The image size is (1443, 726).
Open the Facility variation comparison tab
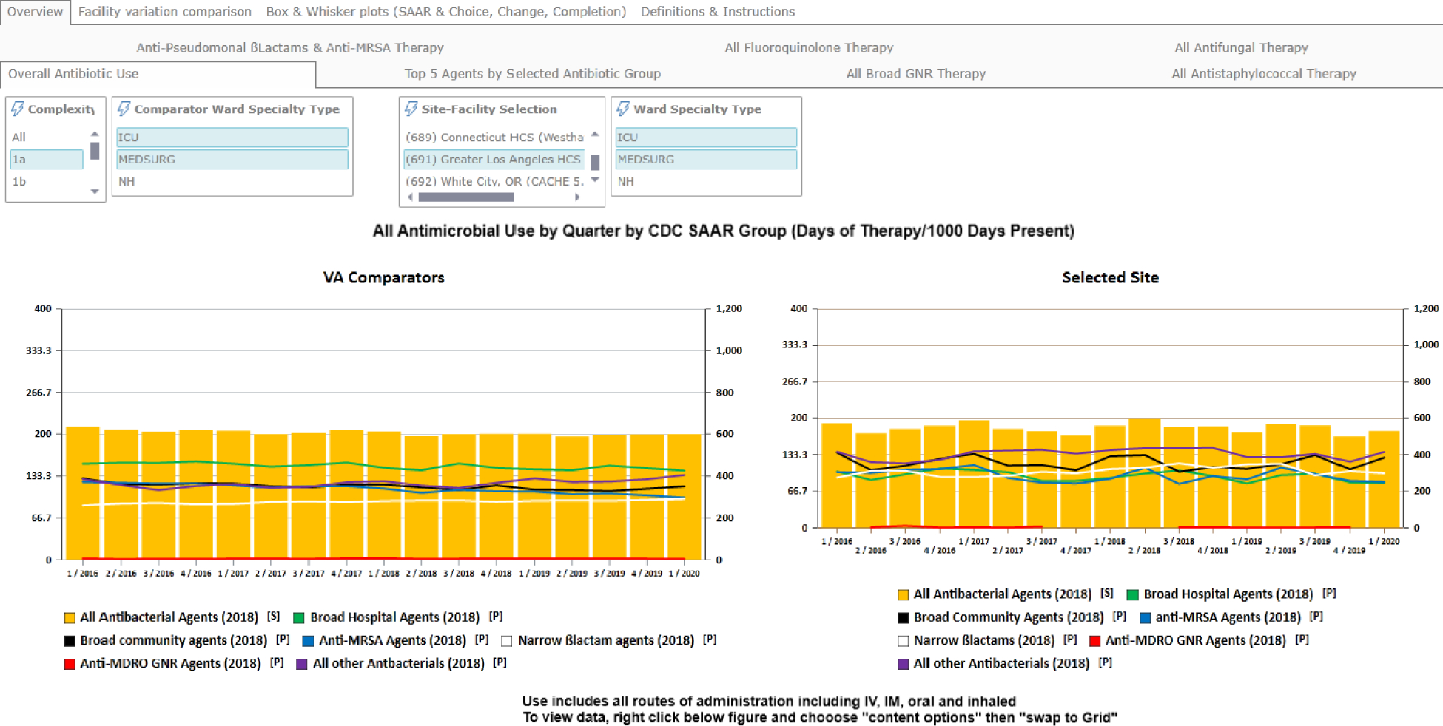point(165,12)
